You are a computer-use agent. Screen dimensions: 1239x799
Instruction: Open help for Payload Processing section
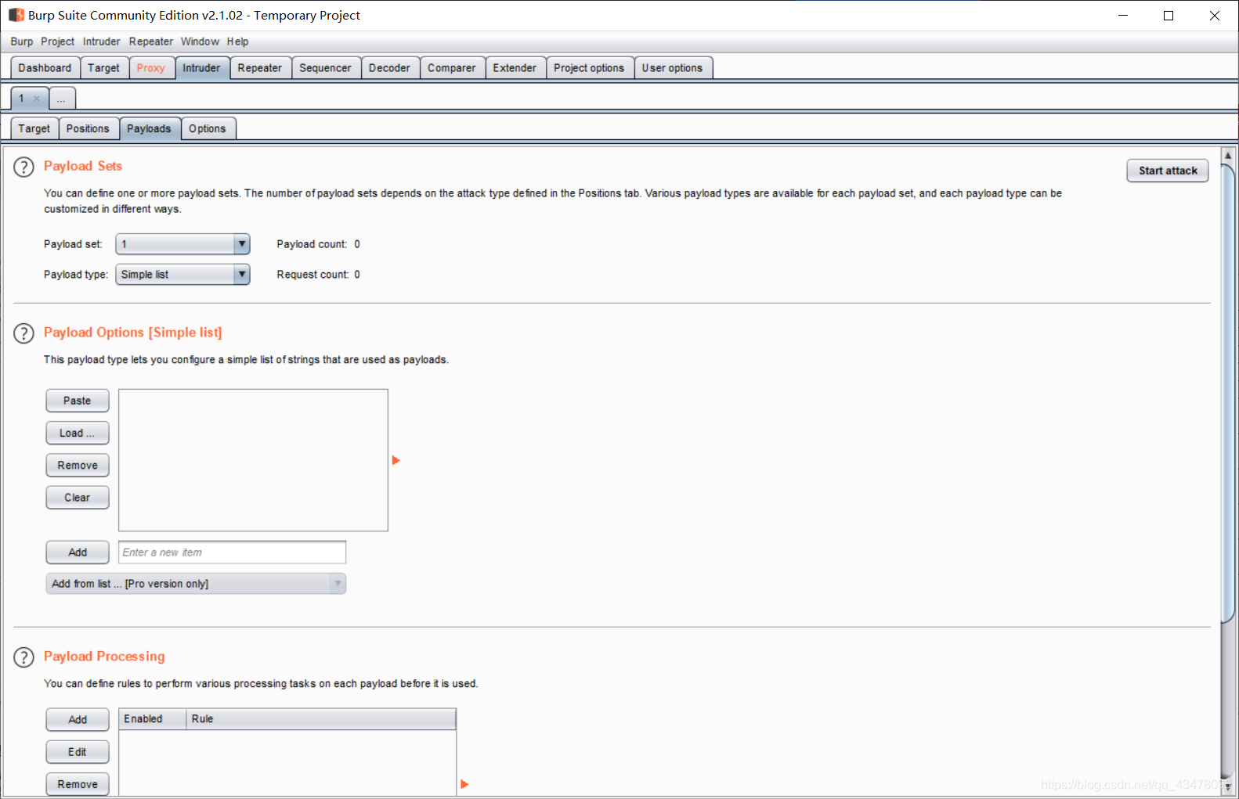[23, 657]
